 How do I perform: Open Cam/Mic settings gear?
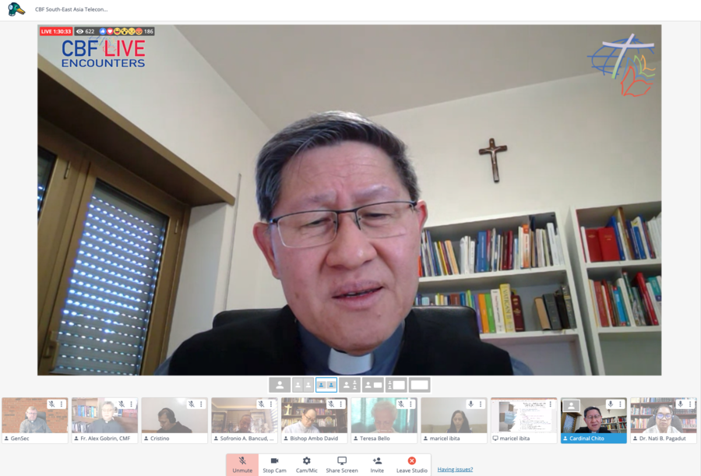306,464
